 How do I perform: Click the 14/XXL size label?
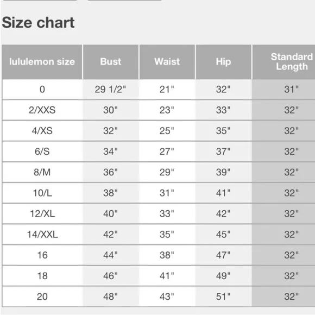point(42,234)
